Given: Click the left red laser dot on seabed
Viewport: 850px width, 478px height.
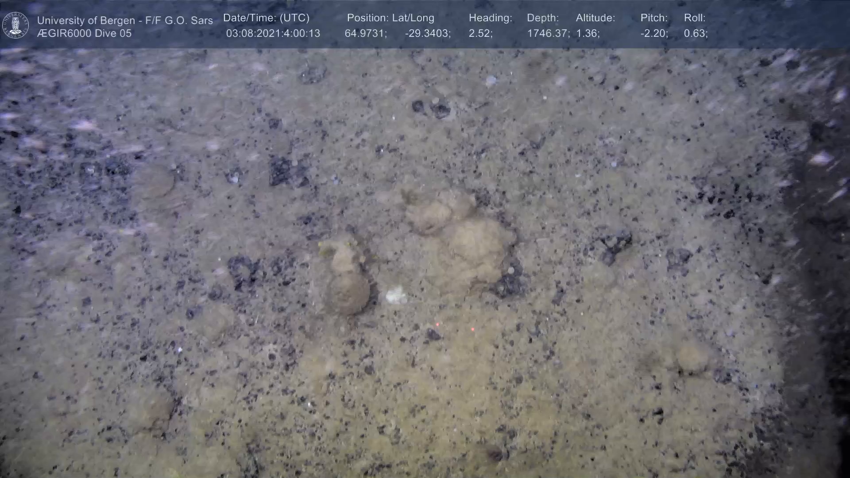Looking at the screenshot, I should coord(437,325).
